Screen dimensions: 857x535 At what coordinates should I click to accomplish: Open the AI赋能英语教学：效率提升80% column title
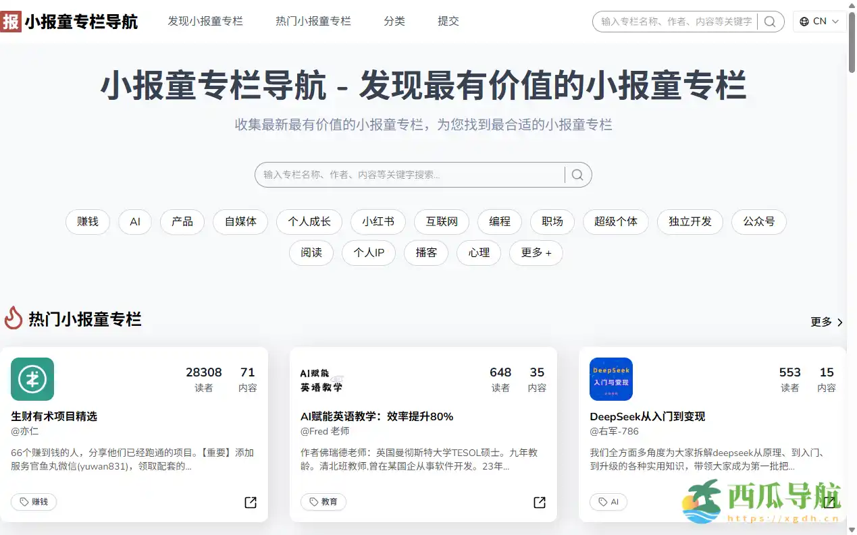tap(377, 416)
